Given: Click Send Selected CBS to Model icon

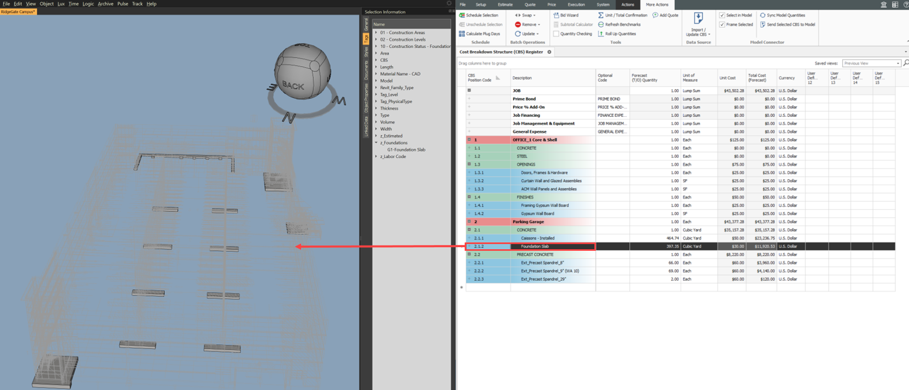Looking at the screenshot, I should click(762, 25).
